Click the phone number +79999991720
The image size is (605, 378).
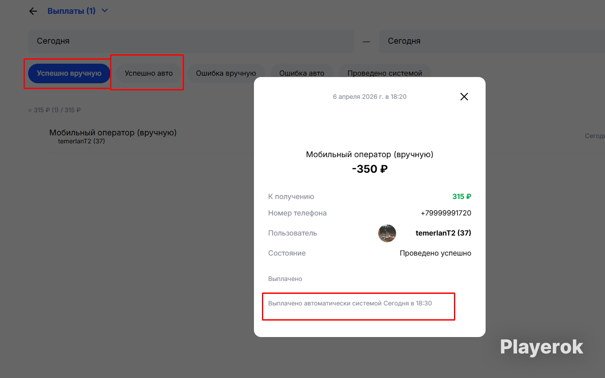click(446, 213)
